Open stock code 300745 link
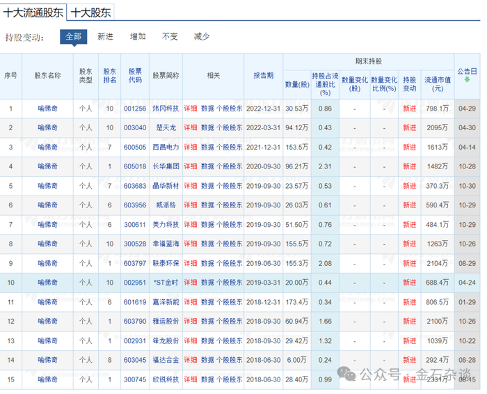 [x=135, y=379]
